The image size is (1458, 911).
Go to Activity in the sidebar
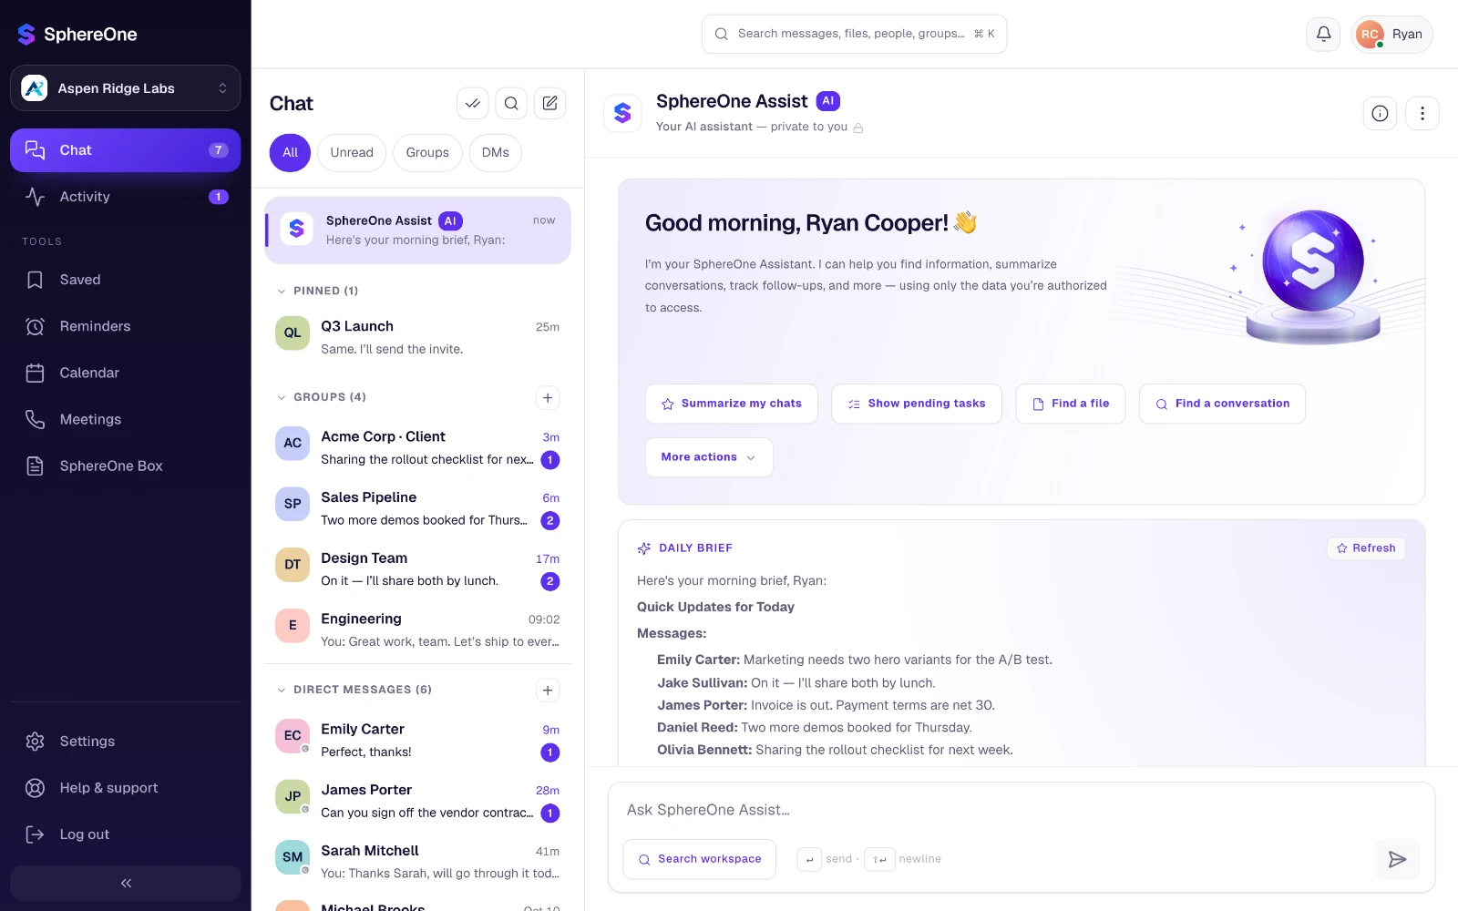[x=126, y=197]
